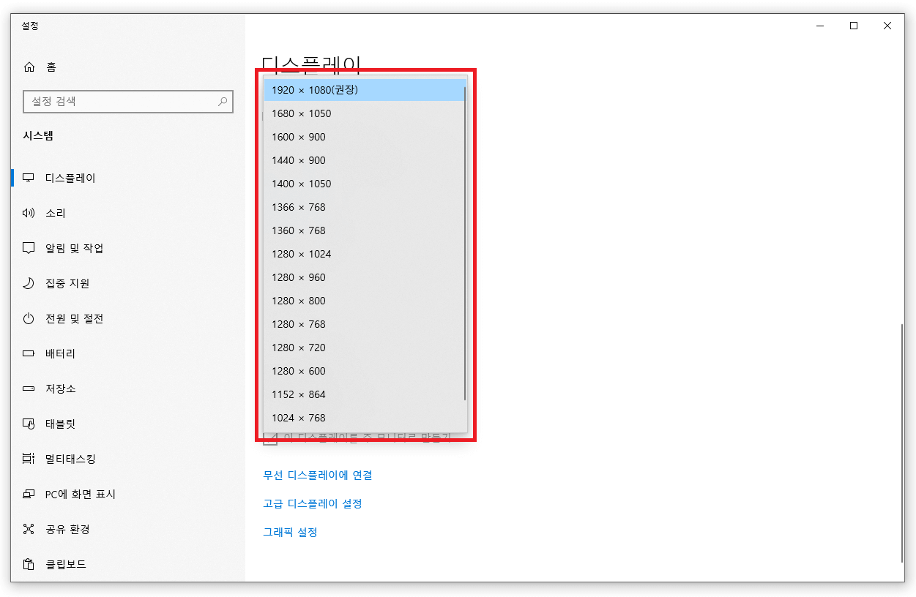Open 고급 디스플레이 설정 link

click(313, 504)
